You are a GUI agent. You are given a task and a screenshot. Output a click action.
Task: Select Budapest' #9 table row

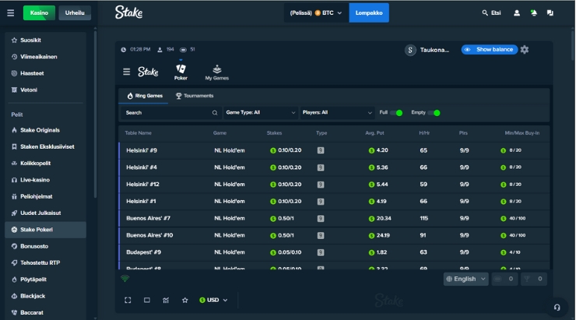point(334,252)
